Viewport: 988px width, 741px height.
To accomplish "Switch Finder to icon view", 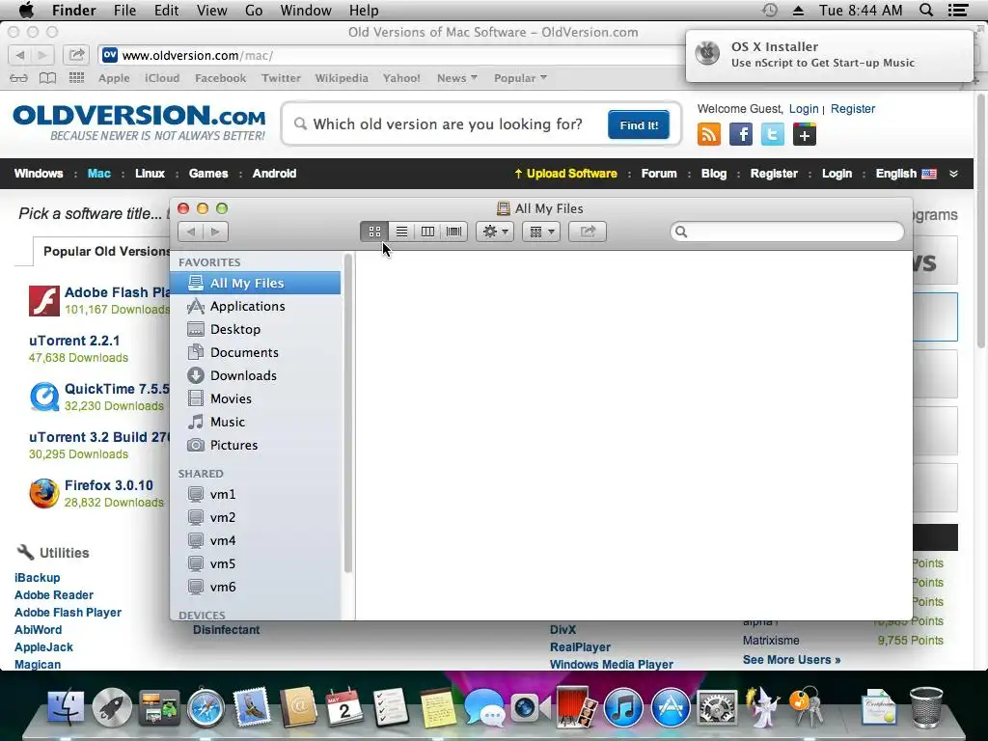I will pos(374,232).
